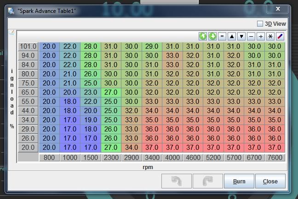Screen dimensions: 298x199
Task: Select the 20.0 cell at 65.0 load, 1000 rpm
Action: [x=70, y=92]
